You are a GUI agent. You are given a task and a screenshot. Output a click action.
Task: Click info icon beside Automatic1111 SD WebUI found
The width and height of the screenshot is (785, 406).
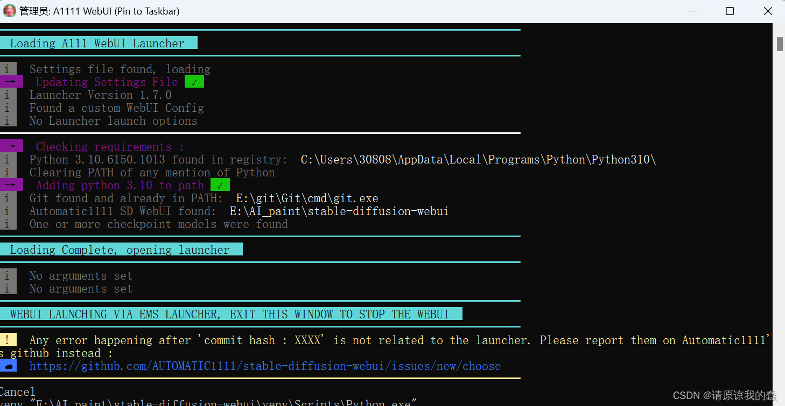8,211
